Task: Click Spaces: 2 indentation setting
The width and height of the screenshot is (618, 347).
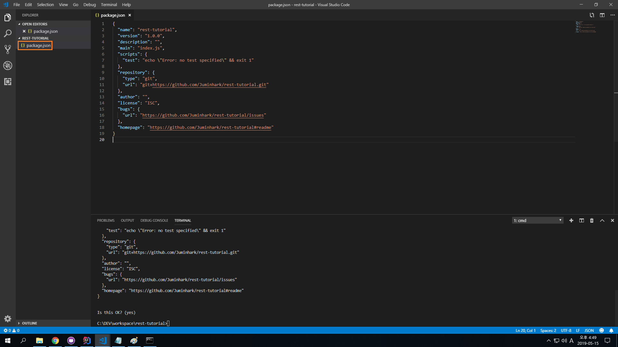Action: point(548,330)
